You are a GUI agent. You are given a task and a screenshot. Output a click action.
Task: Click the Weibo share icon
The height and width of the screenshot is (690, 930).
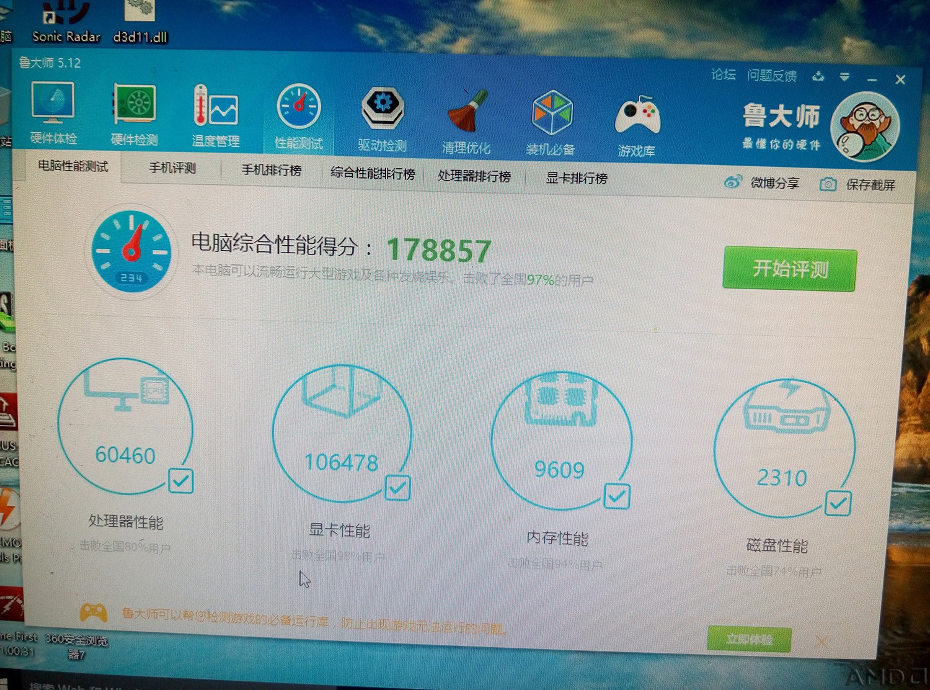point(733,182)
